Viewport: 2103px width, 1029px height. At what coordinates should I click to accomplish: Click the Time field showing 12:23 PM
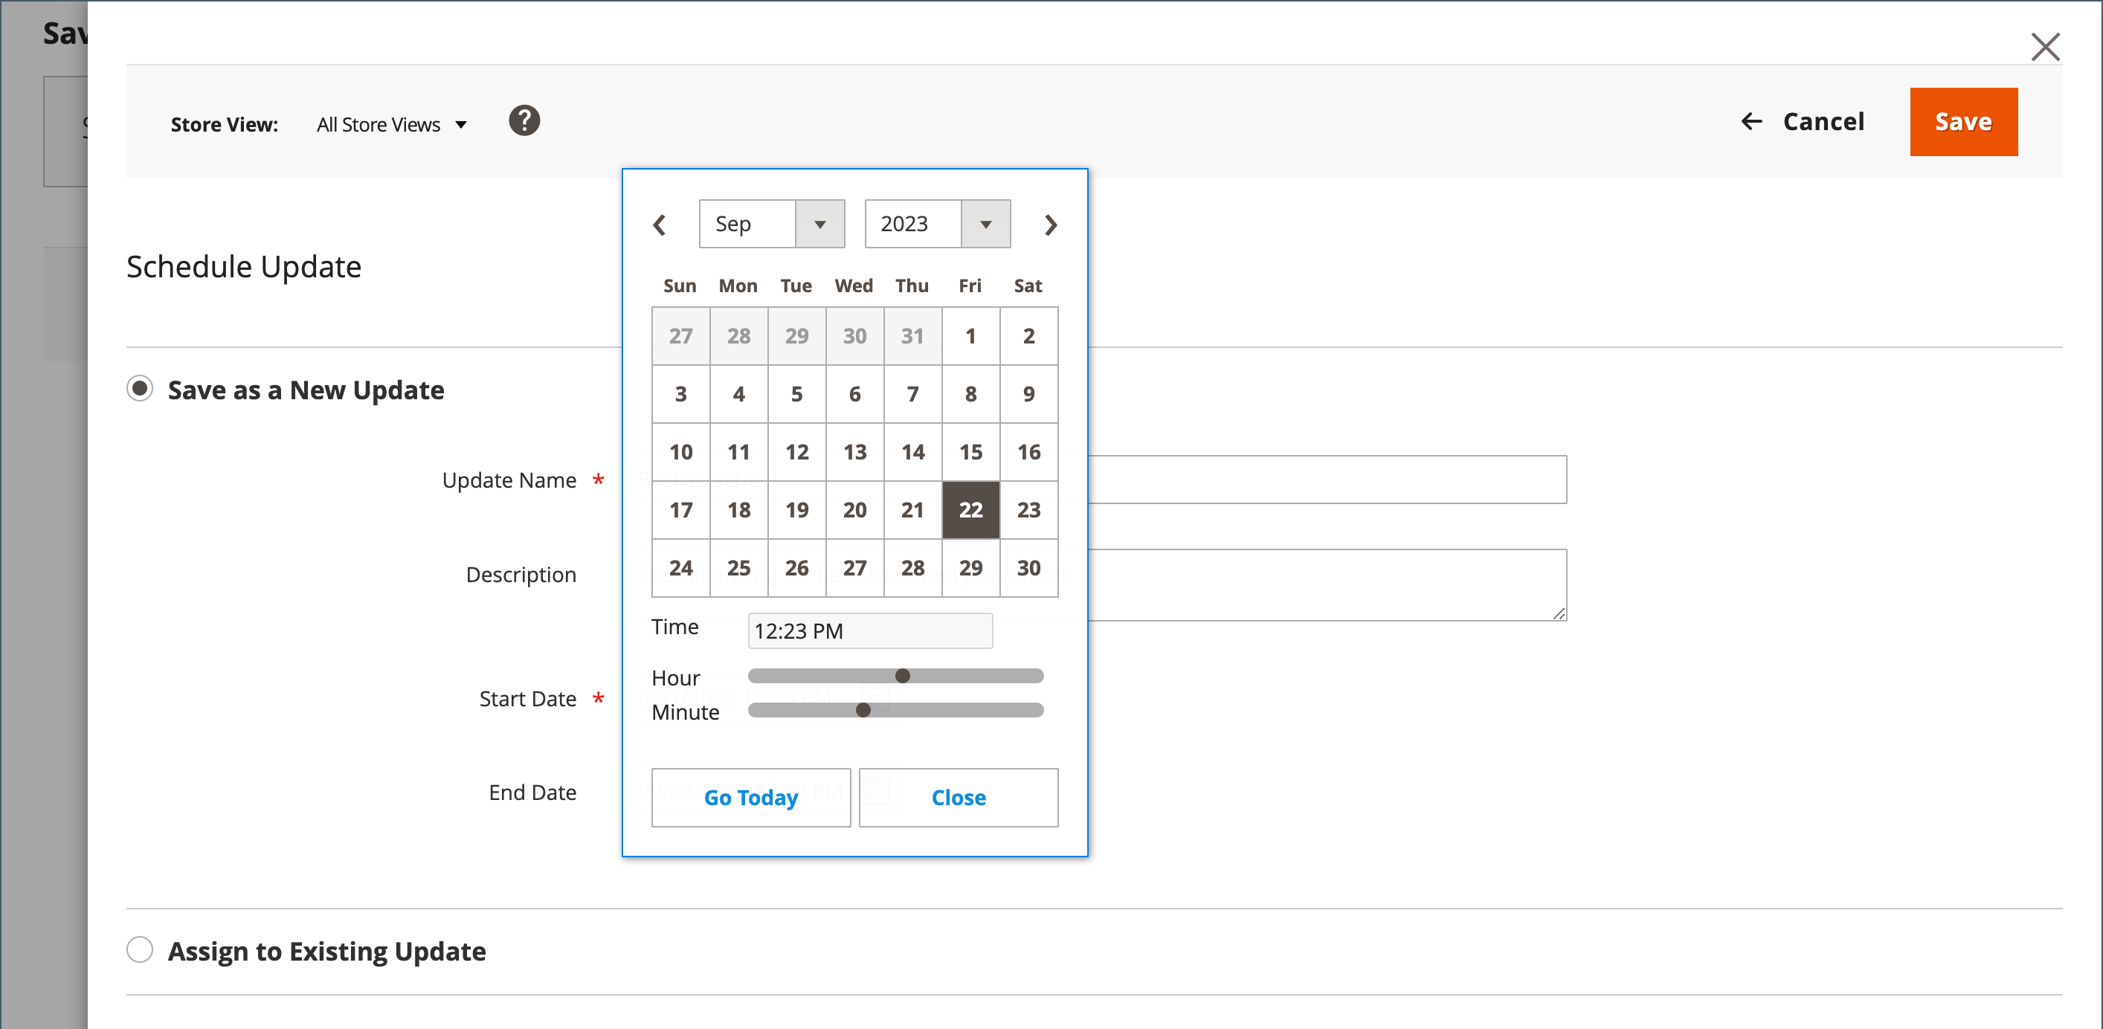coord(869,630)
